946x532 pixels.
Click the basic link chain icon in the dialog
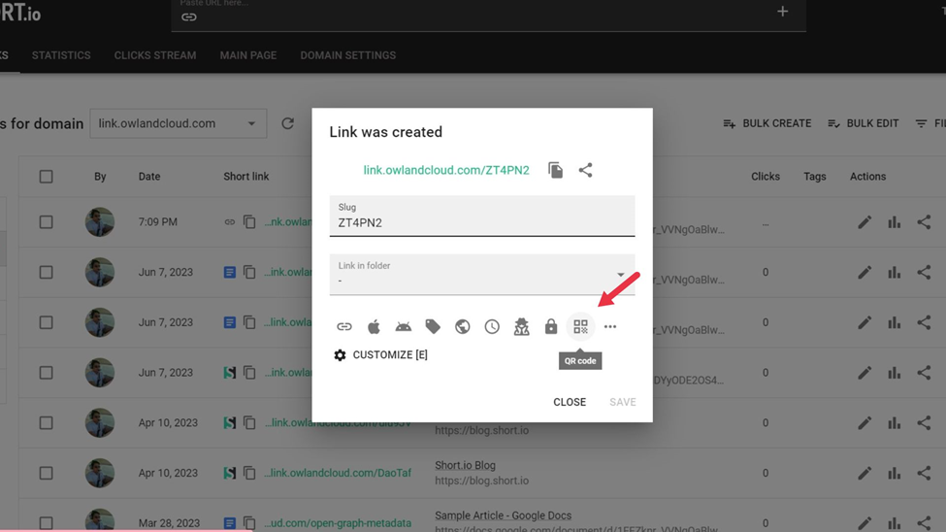[343, 327]
